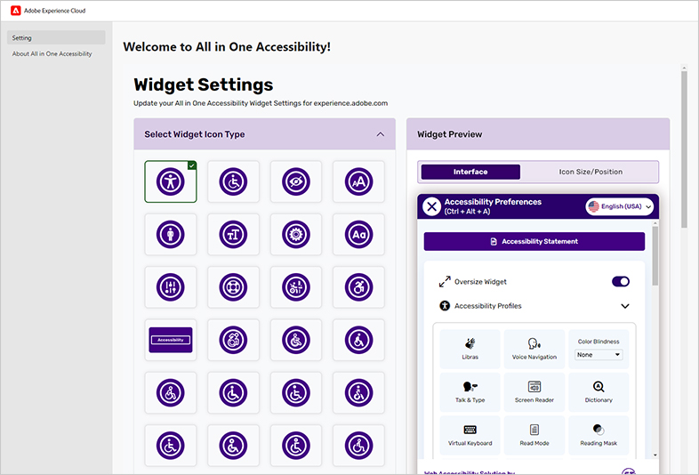This screenshot has height=475, width=699.
Task: Click the Accessibility Profiles person icon
Action: point(445,305)
